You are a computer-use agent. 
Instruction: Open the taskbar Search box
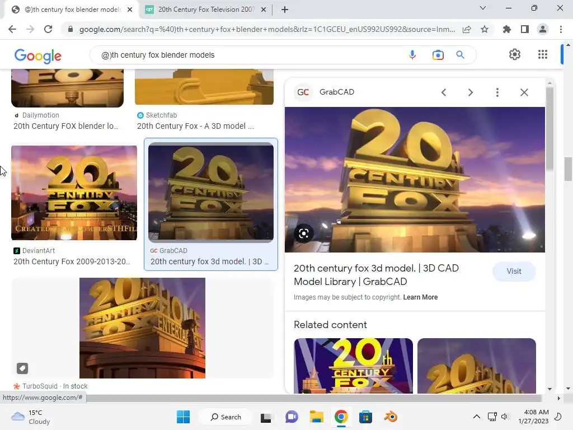pyautogui.click(x=226, y=417)
